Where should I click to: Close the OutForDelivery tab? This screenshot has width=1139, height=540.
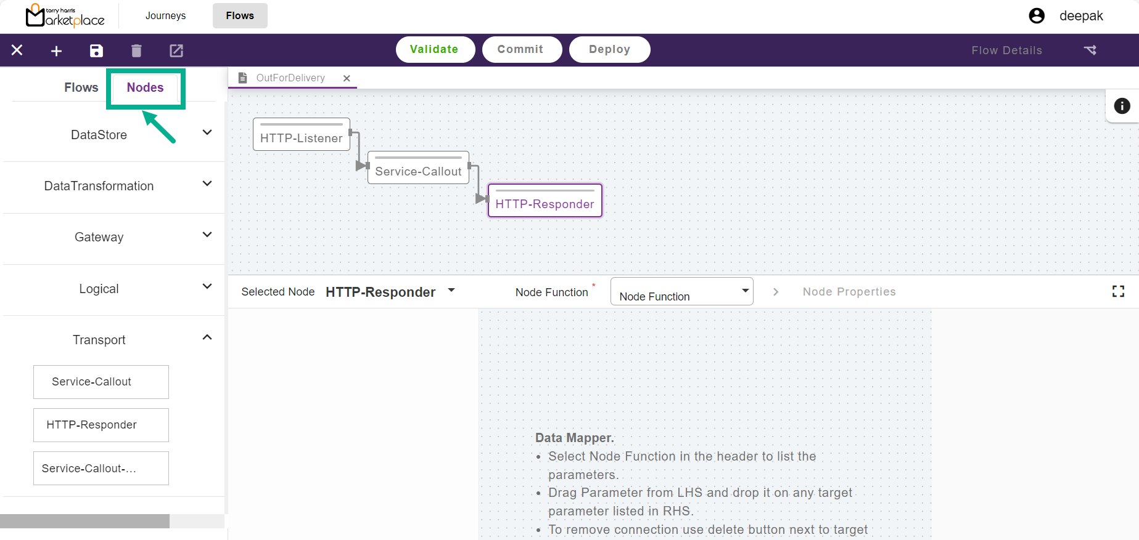pyautogui.click(x=347, y=78)
